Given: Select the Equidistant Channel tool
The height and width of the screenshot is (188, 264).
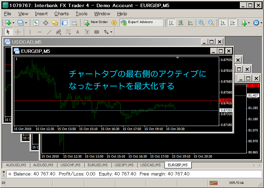Looking at the screenshot, I should click(58, 32).
